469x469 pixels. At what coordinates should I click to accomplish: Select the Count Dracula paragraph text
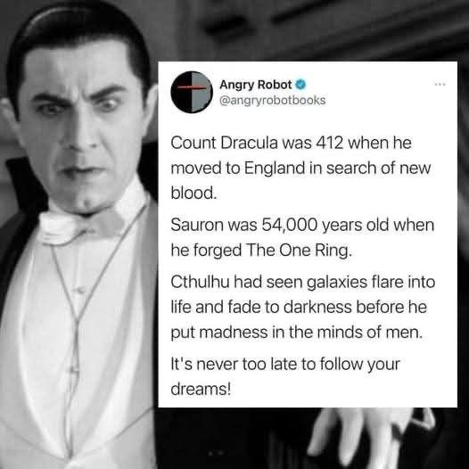click(x=300, y=168)
